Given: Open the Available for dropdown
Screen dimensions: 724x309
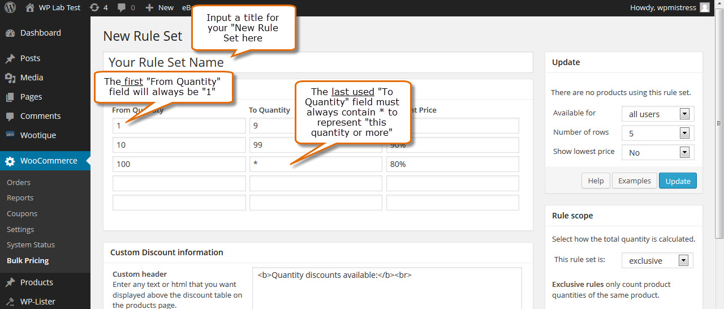Looking at the screenshot, I should point(658,114).
